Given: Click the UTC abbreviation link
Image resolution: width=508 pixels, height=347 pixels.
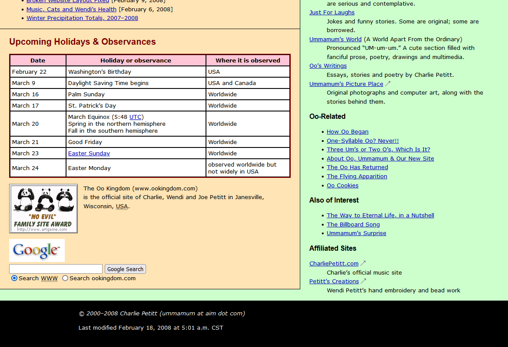Looking at the screenshot, I should tap(136, 117).
